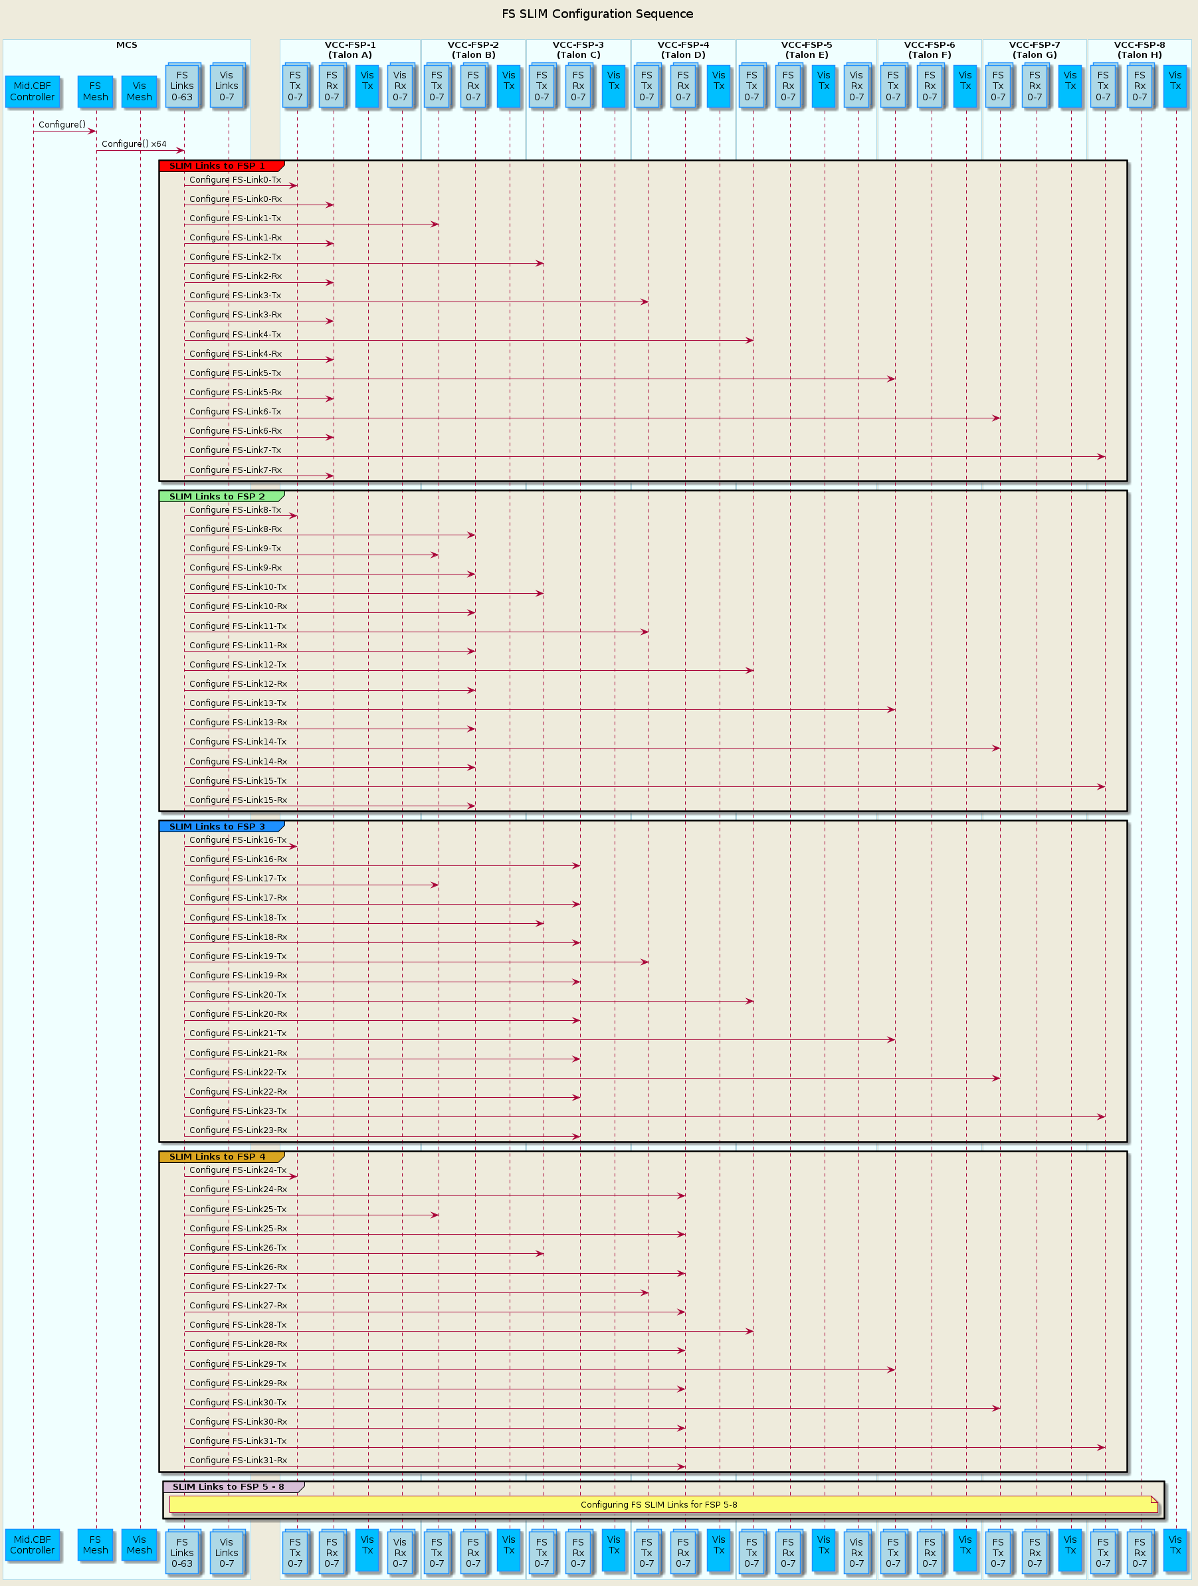Click the 'Configure FS-Link12-Tx' message
This screenshot has height=1586, width=1198.
[x=238, y=665]
